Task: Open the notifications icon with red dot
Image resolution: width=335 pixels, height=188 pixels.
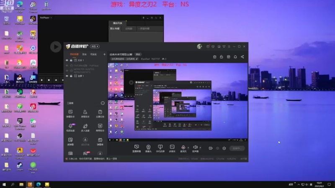Action: [x=208, y=46]
